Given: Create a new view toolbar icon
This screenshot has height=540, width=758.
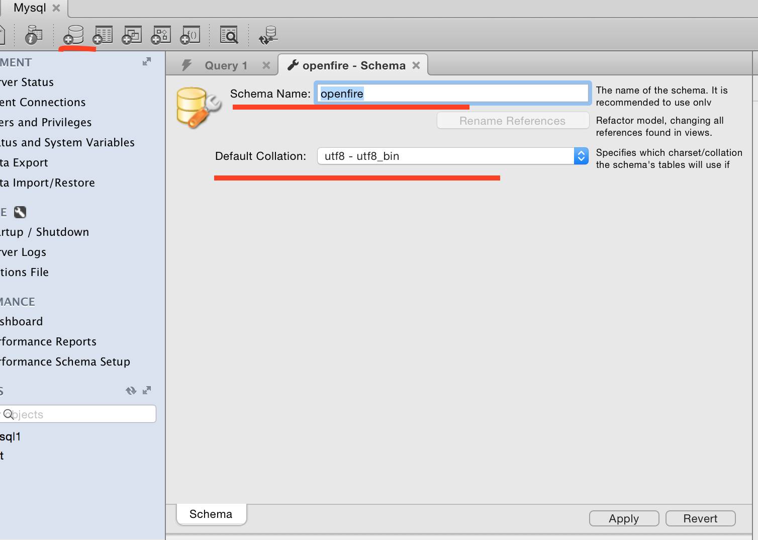Looking at the screenshot, I should tap(132, 35).
